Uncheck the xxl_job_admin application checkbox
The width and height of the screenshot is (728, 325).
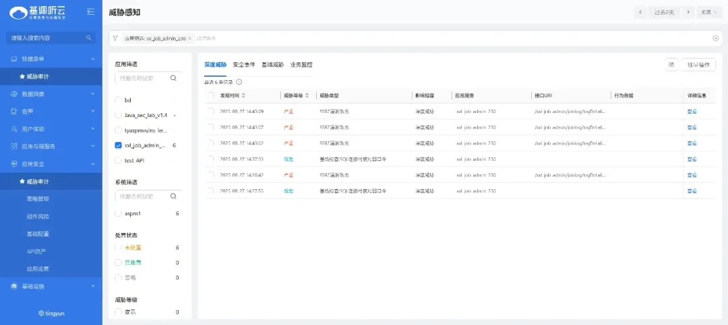pyautogui.click(x=119, y=145)
